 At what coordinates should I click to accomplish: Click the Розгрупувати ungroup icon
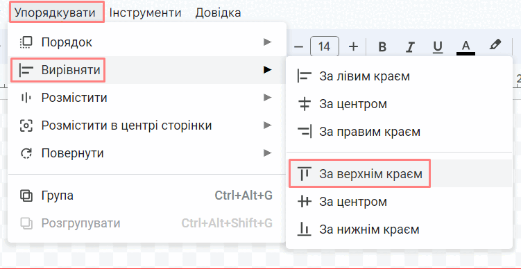(26, 223)
